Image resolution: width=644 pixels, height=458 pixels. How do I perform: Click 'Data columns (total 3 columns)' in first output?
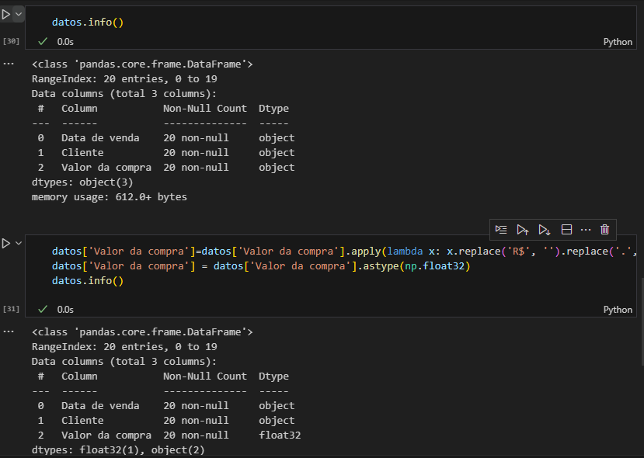pyautogui.click(x=124, y=94)
